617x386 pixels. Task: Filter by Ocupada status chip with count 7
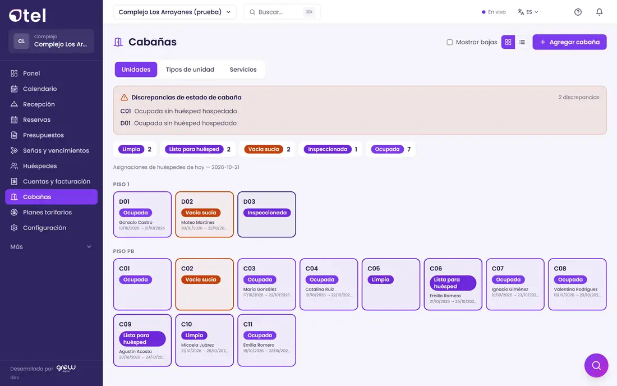point(391,149)
